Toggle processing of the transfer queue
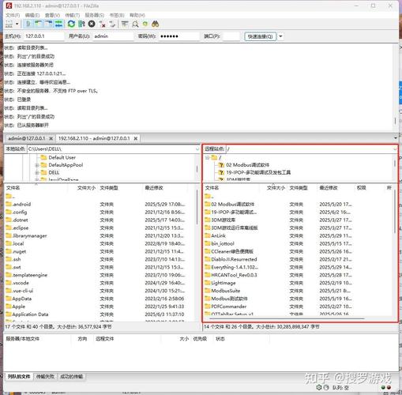Viewport: 402px width, 395px height. tap(81, 24)
